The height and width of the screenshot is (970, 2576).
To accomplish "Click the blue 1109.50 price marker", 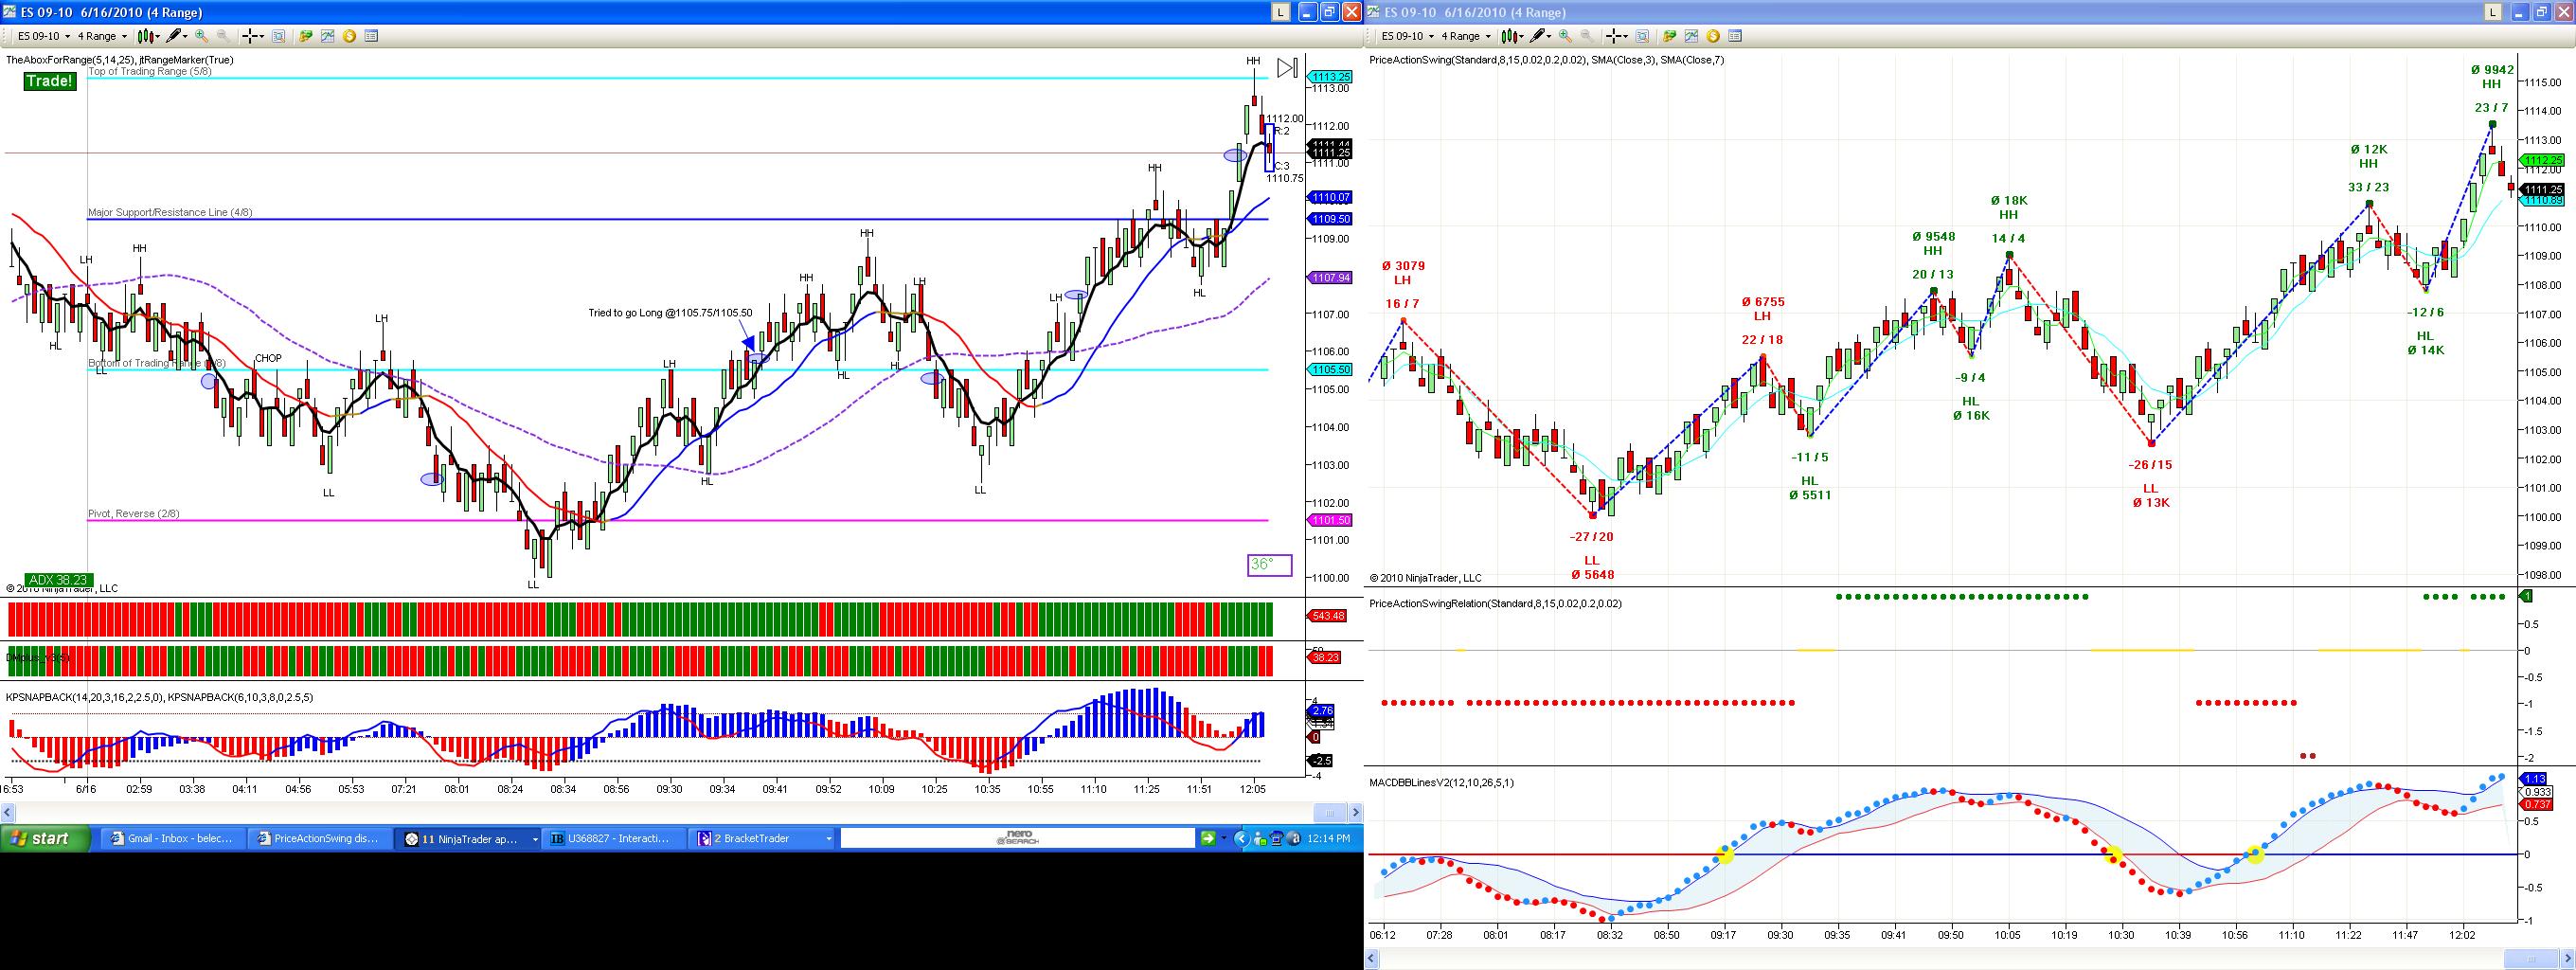I will coord(1331,219).
